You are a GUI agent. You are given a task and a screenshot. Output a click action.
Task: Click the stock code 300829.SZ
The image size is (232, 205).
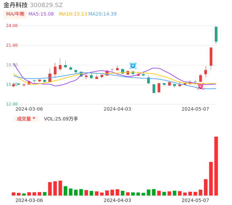46,5
